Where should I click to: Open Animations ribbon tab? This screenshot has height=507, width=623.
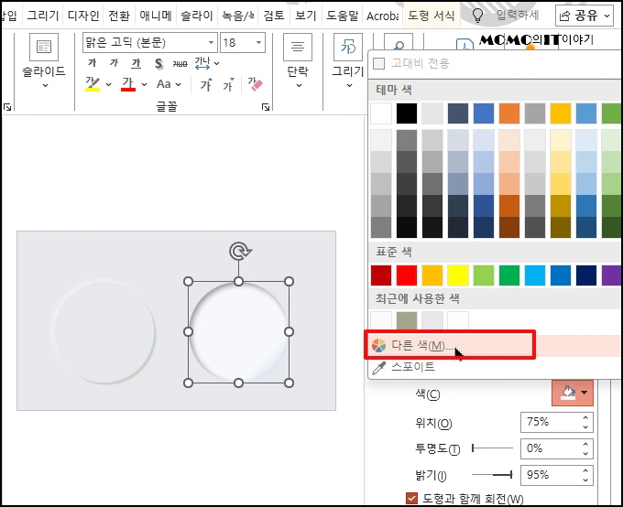[x=156, y=16]
